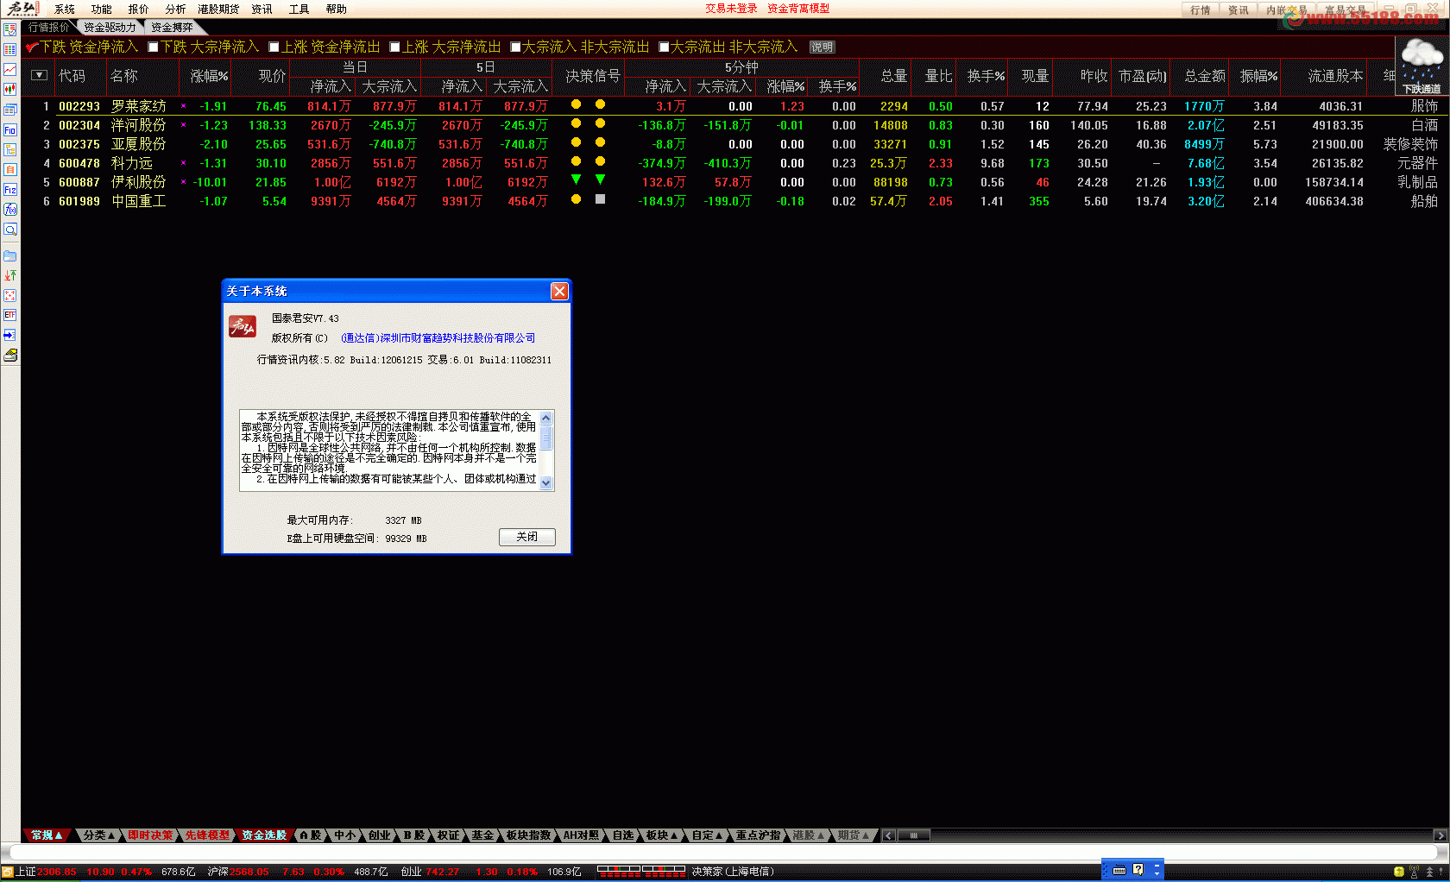
Task: Click the multi-window layout sidebar icon
Action: 10,110
